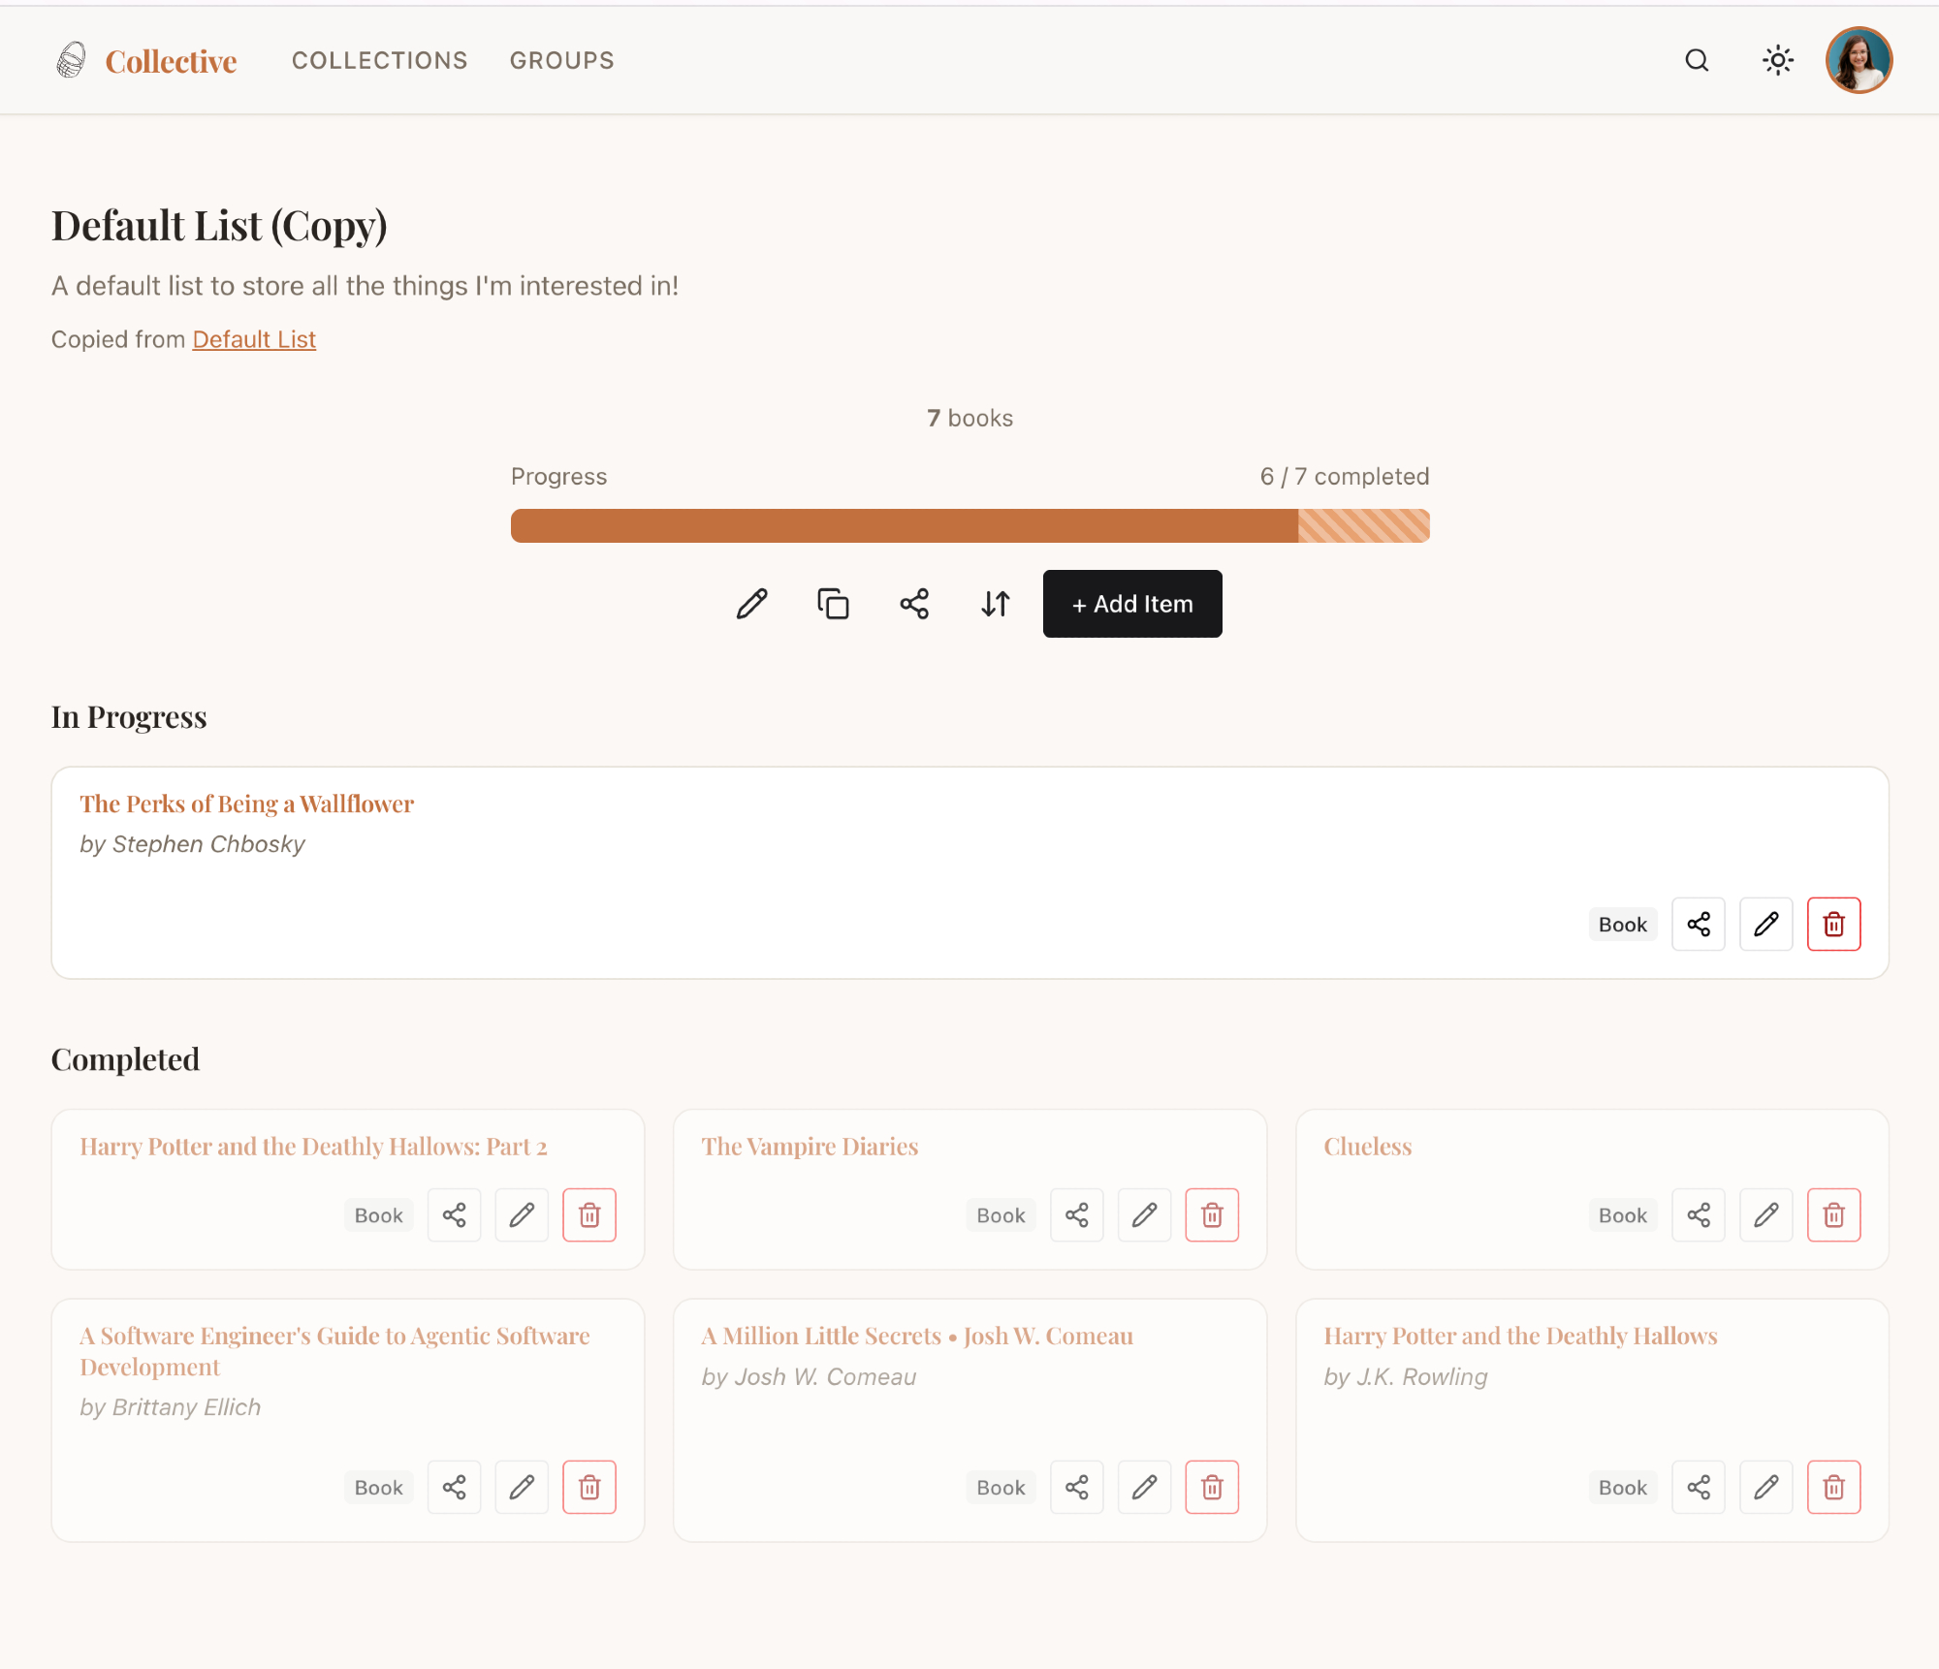Click the completion progress bar
1939x1669 pixels.
[969, 525]
